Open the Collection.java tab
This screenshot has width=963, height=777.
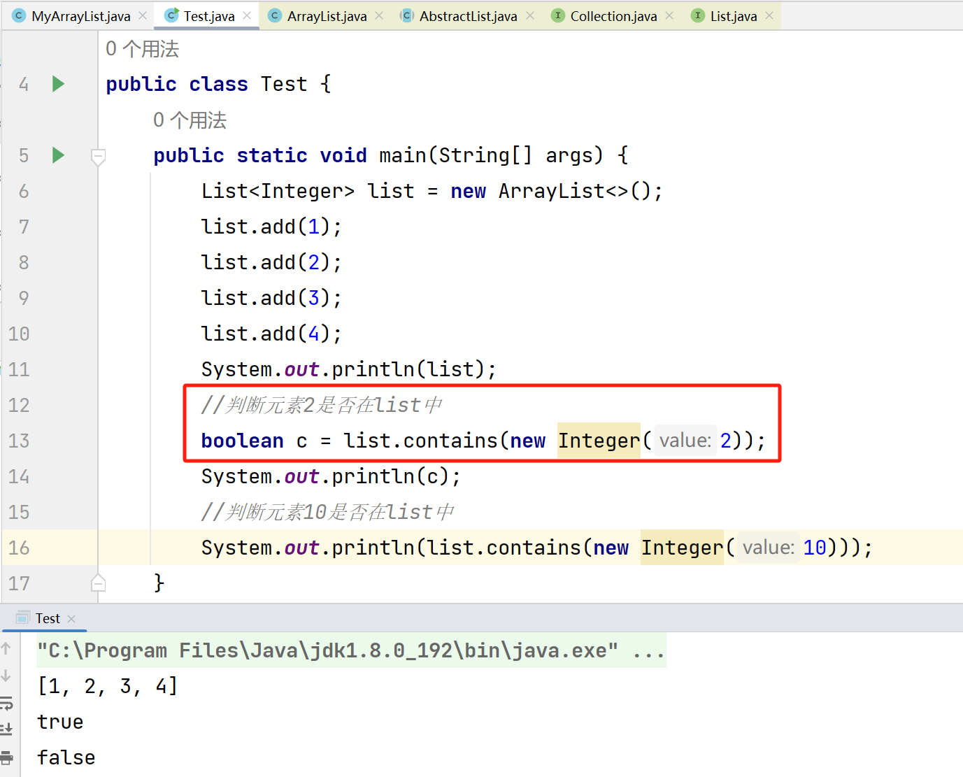point(613,16)
